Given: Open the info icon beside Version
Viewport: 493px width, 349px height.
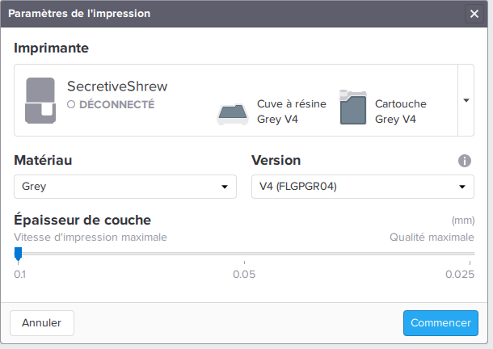Looking at the screenshot, I should click(x=465, y=161).
